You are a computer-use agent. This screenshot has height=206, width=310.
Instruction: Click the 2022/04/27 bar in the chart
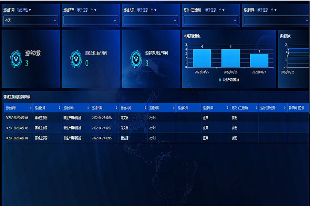point(259,60)
